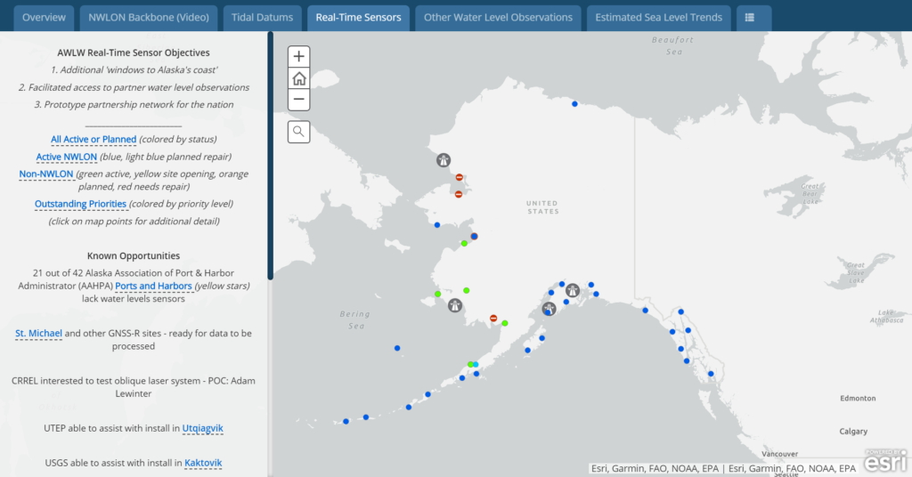Screen dimensions: 912x477
Task: Click the Calgary city label on the map
Action: coord(853,431)
